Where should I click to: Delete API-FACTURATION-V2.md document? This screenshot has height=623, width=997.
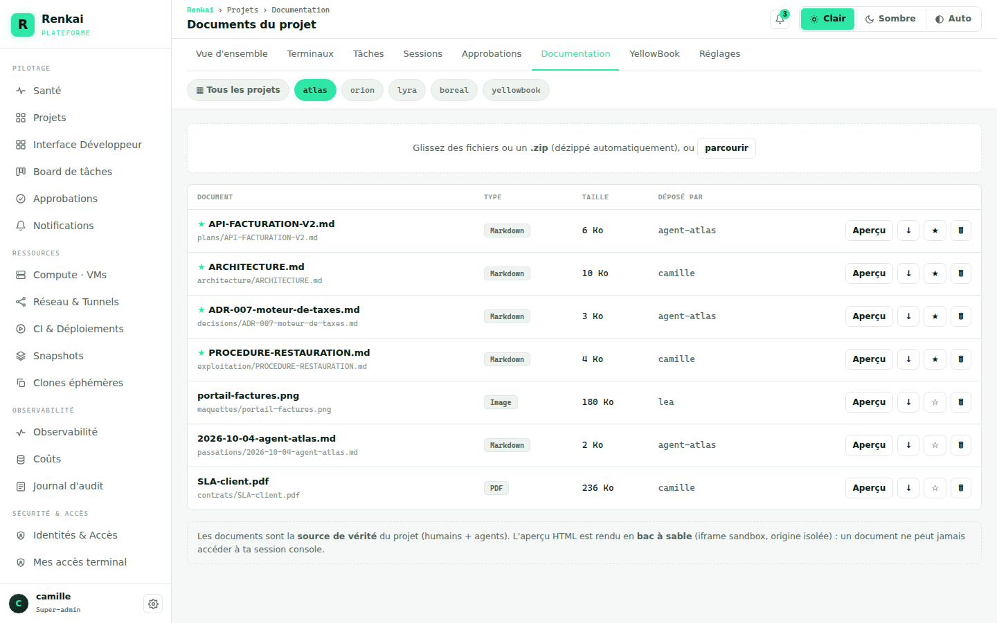[x=961, y=231]
